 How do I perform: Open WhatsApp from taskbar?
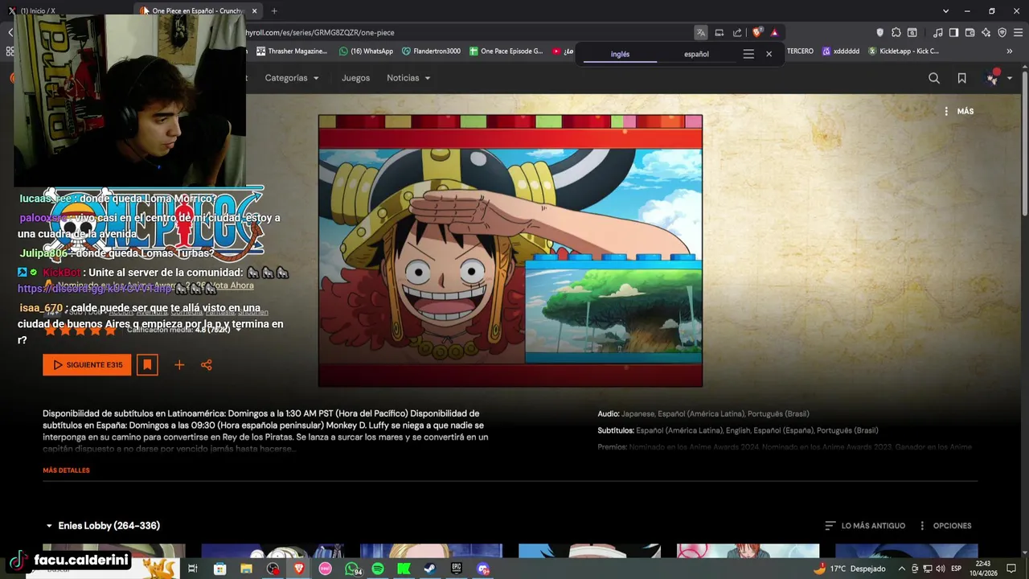[353, 569]
